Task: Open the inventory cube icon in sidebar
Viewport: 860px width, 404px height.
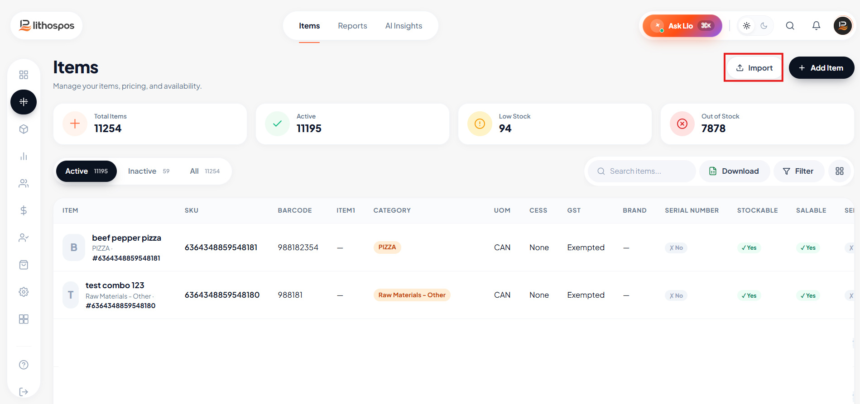Action: click(24, 129)
